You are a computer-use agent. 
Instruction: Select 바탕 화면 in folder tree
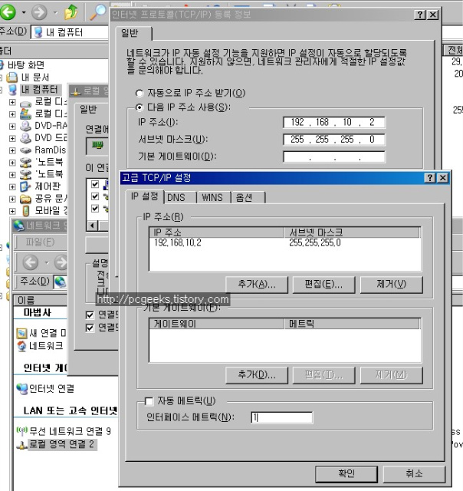25,64
